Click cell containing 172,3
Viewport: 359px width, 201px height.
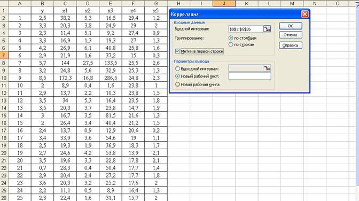pyautogui.click(x=65, y=78)
